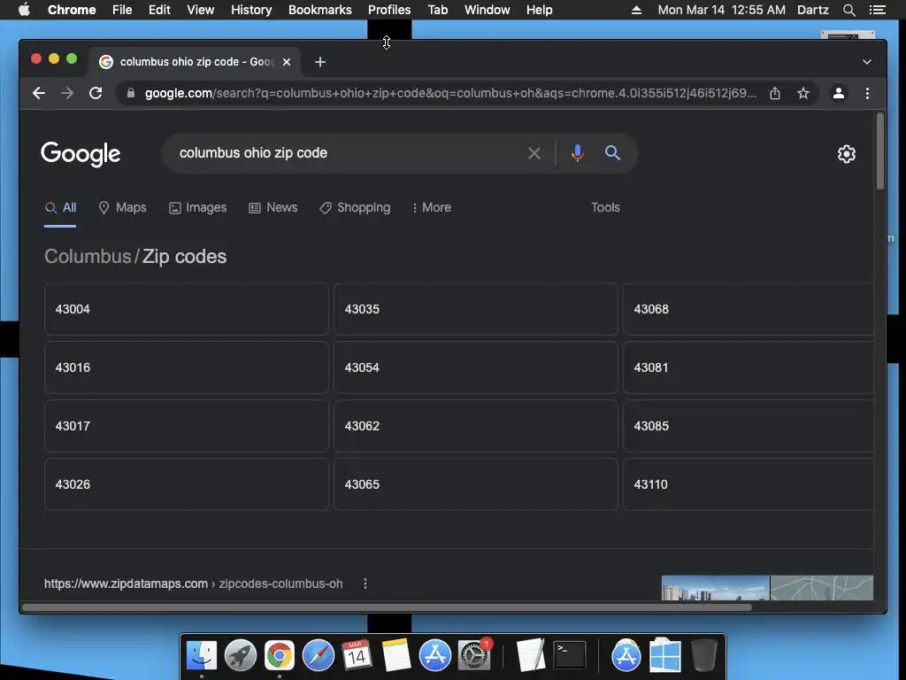Open options for the zipdatamaps result
This screenshot has height=680, width=906.
[365, 584]
